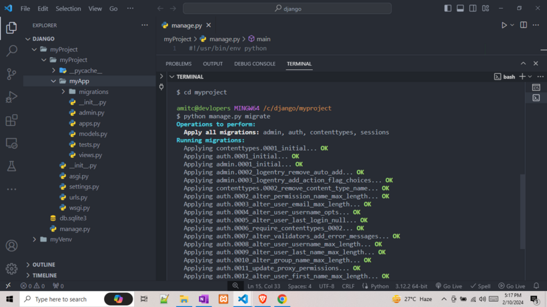Open the Source Control view
The image size is (547, 307).
coord(11,74)
